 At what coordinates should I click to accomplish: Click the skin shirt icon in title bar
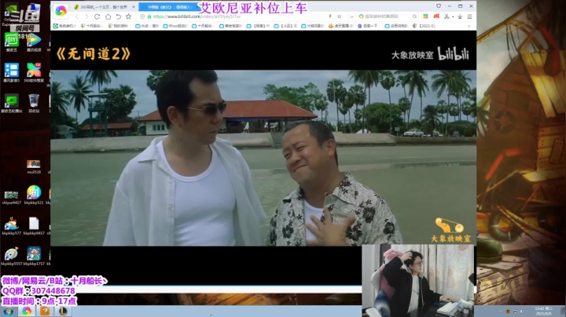(x=439, y=6)
